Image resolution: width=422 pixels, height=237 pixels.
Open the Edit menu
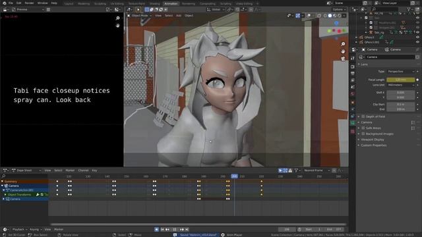point(19,3)
